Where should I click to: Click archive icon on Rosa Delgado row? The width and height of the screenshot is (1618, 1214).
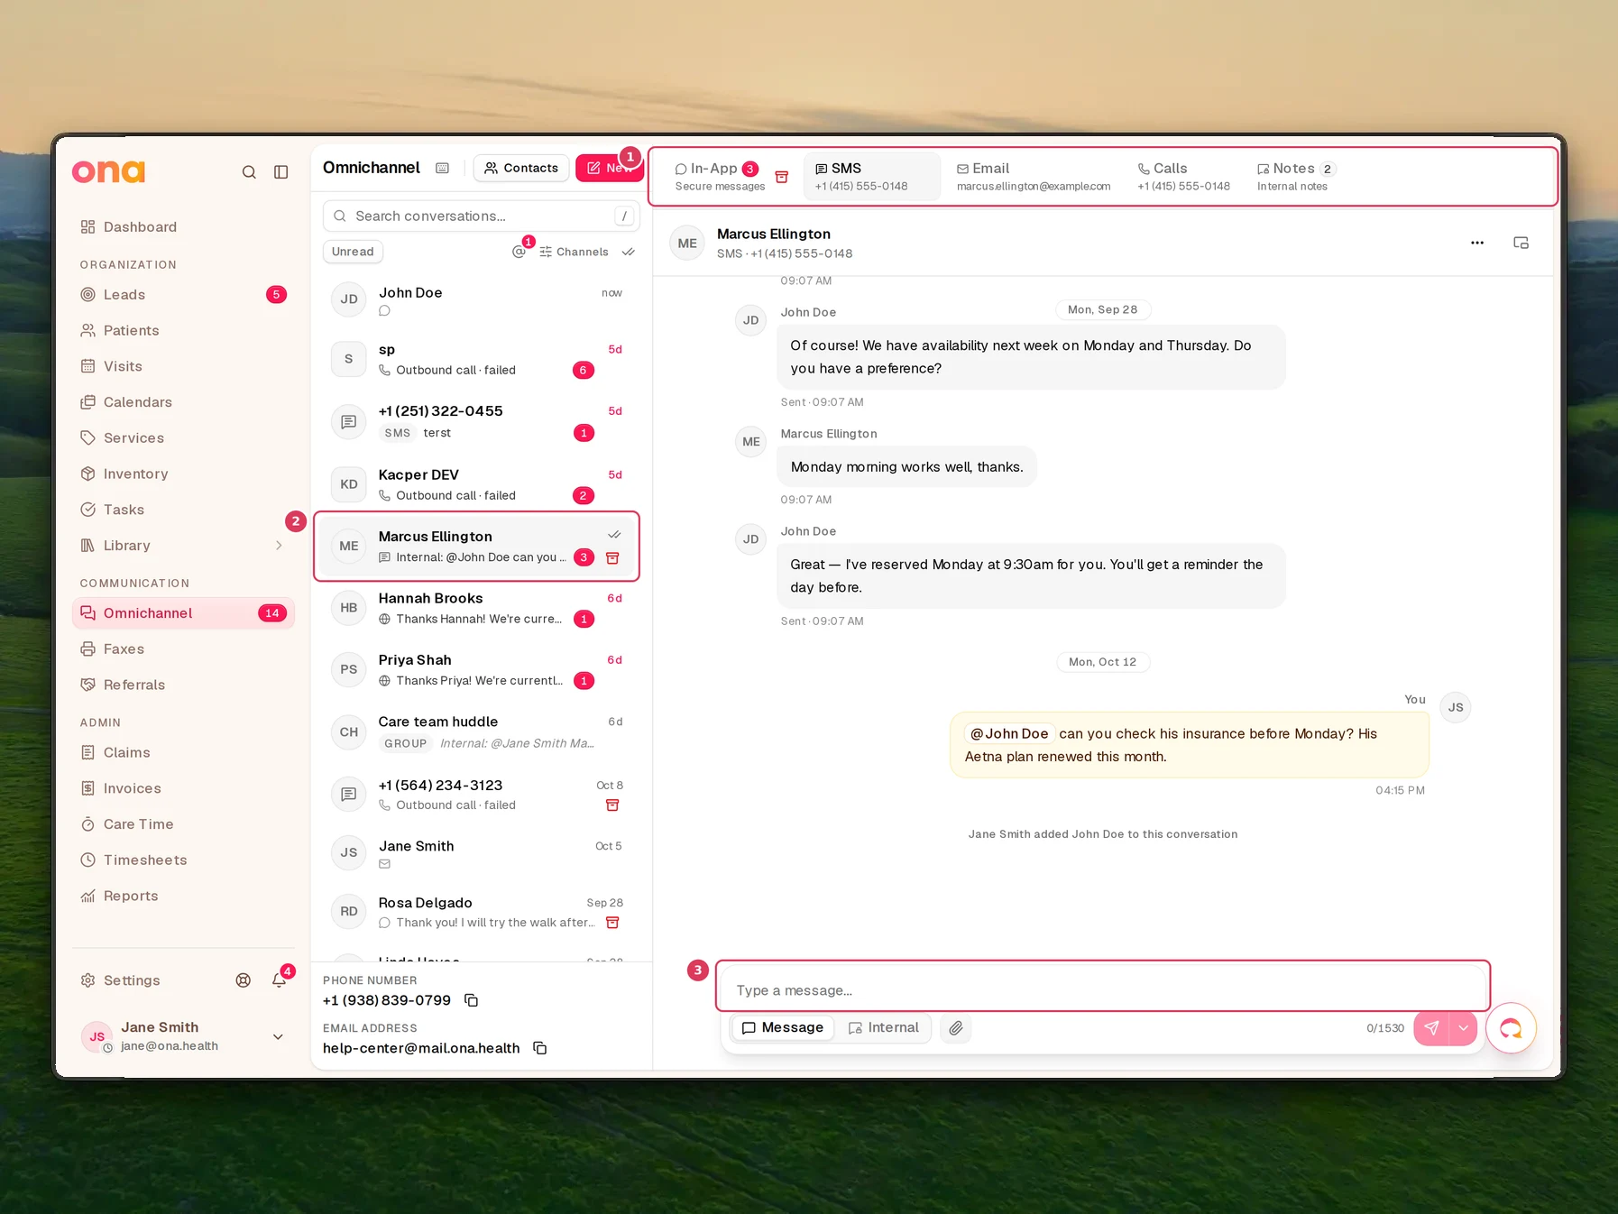pyautogui.click(x=612, y=923)
